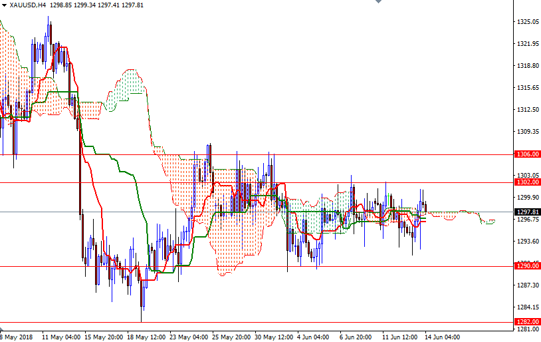This screenshot has width=541, height=342.
Task: Click the 1281.00 price scale value
Action: [528, 329]
